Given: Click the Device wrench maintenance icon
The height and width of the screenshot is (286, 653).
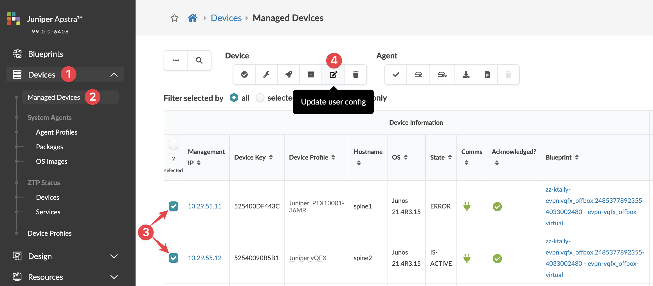Looking at the screenshot, I should [266, 74].
